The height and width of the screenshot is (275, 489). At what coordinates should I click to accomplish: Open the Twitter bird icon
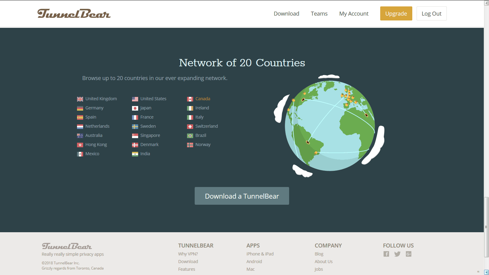pos(397,254)
